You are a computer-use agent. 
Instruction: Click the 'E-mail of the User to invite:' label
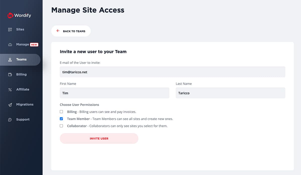click(80, 63)
